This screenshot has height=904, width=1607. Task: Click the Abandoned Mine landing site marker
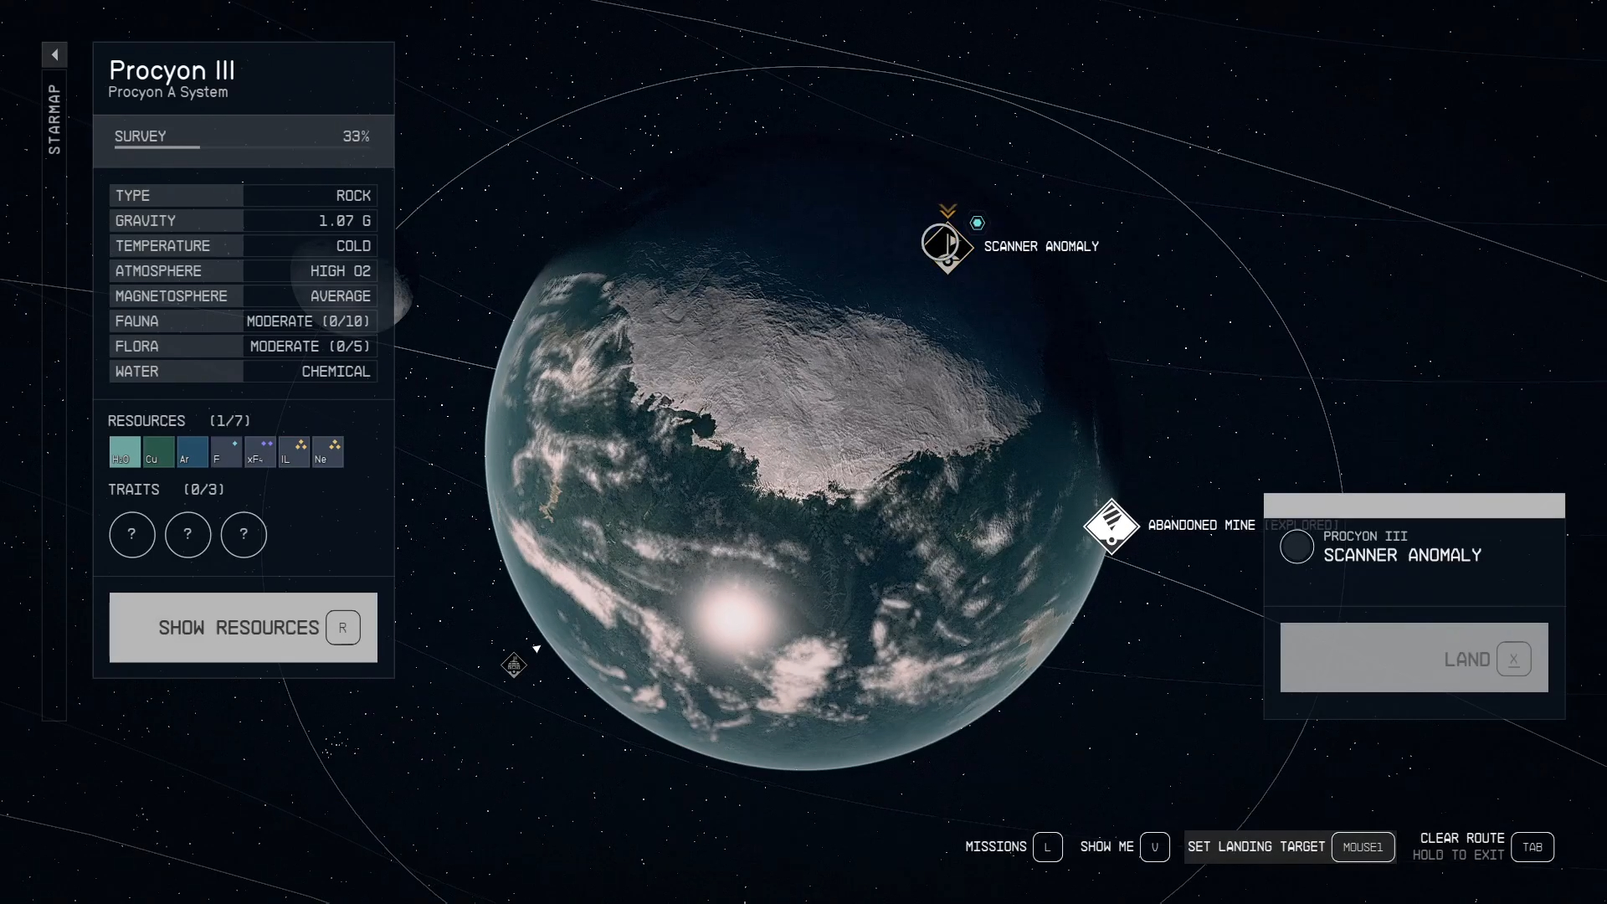1111,526
